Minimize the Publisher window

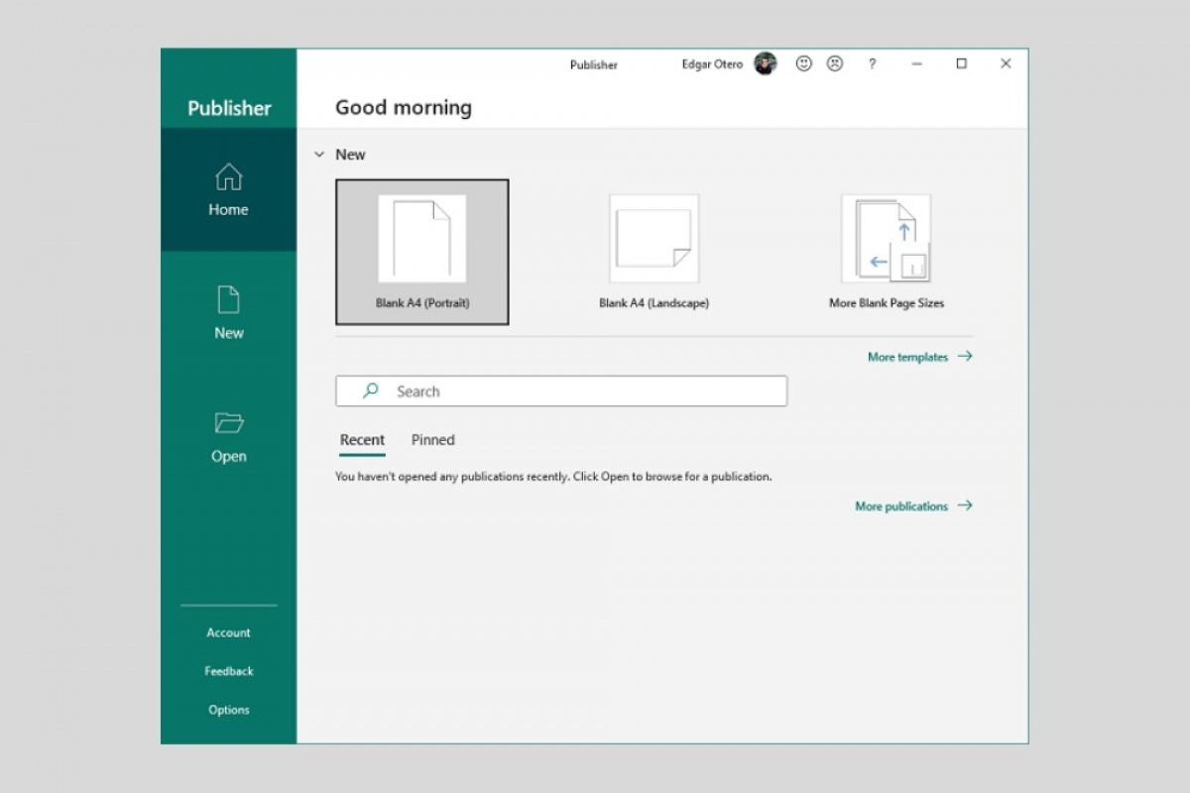point(916,63)
